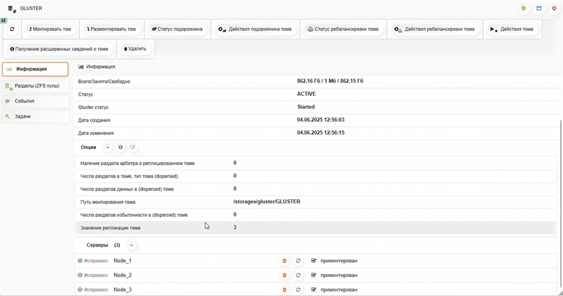Toggle Node_3 примонтирован checkbox
Screen dimensions: 563x296
point(314,290)
